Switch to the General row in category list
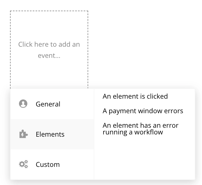This screenshot has height=185, width=202. pos(52,104)
